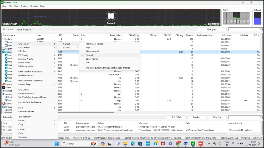Select the checked Normal priority option
The height and width of the screenshot is (148, 264).
click(x=110, y=55)
